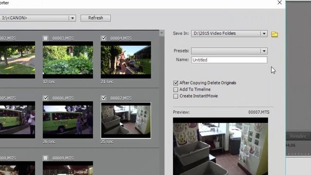Select the 00006.MTS green bus thumbnail

click(x=68, y=120)
